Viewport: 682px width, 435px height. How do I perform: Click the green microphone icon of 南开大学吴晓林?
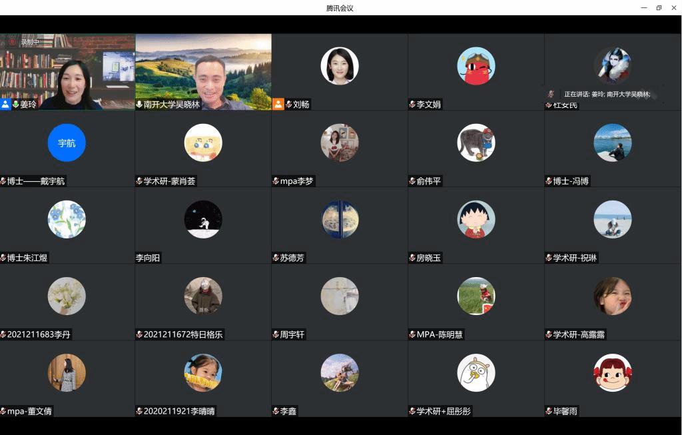click(139, 105)
